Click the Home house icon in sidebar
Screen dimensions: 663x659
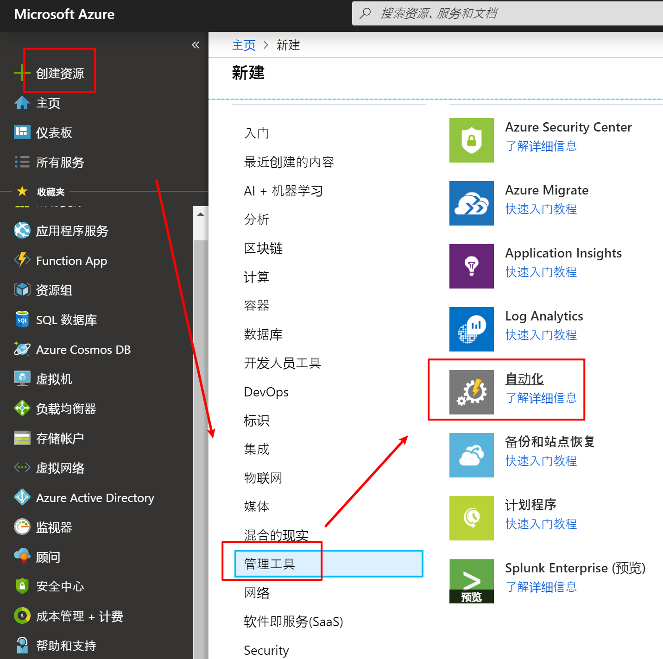(22, 103)
